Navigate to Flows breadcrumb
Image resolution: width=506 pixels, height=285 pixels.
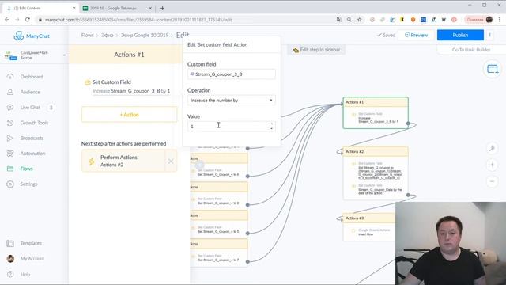[87, 35]
